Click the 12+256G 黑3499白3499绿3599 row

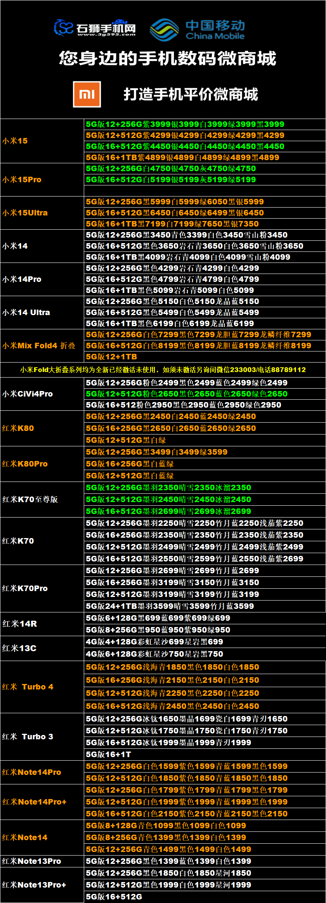(205, 452)
